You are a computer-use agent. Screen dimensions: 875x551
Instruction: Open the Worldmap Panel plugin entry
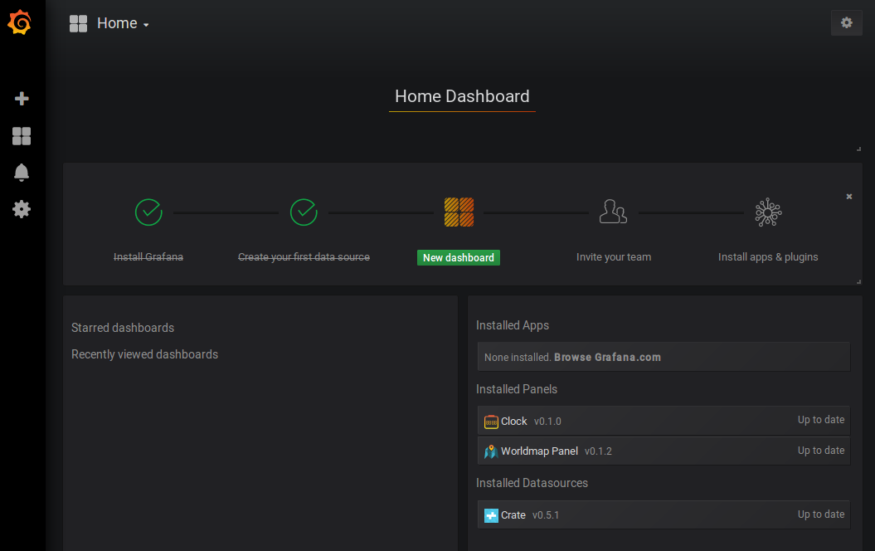(664, 451)
